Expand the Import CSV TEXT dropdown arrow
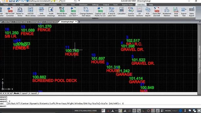The width and height of the screenshot is (201, 113). tap(77, 16)
